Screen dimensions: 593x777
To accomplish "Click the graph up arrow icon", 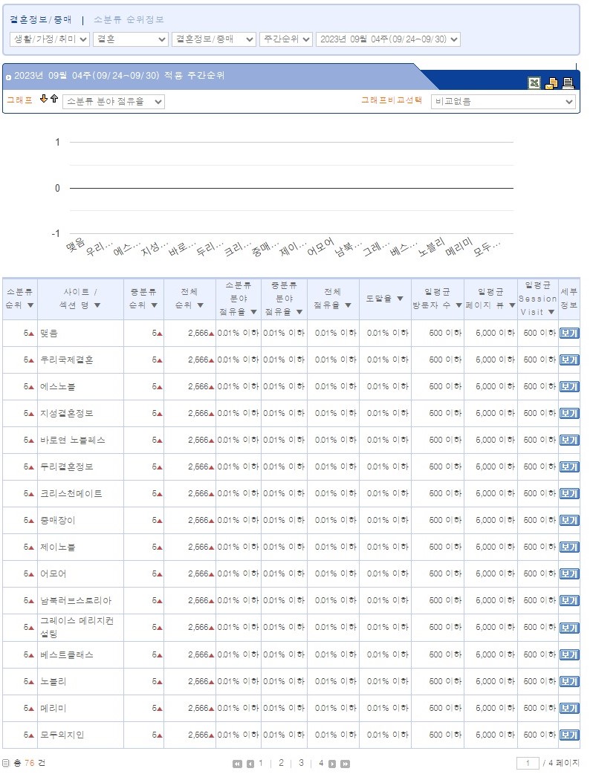I will tap(54, 99).
